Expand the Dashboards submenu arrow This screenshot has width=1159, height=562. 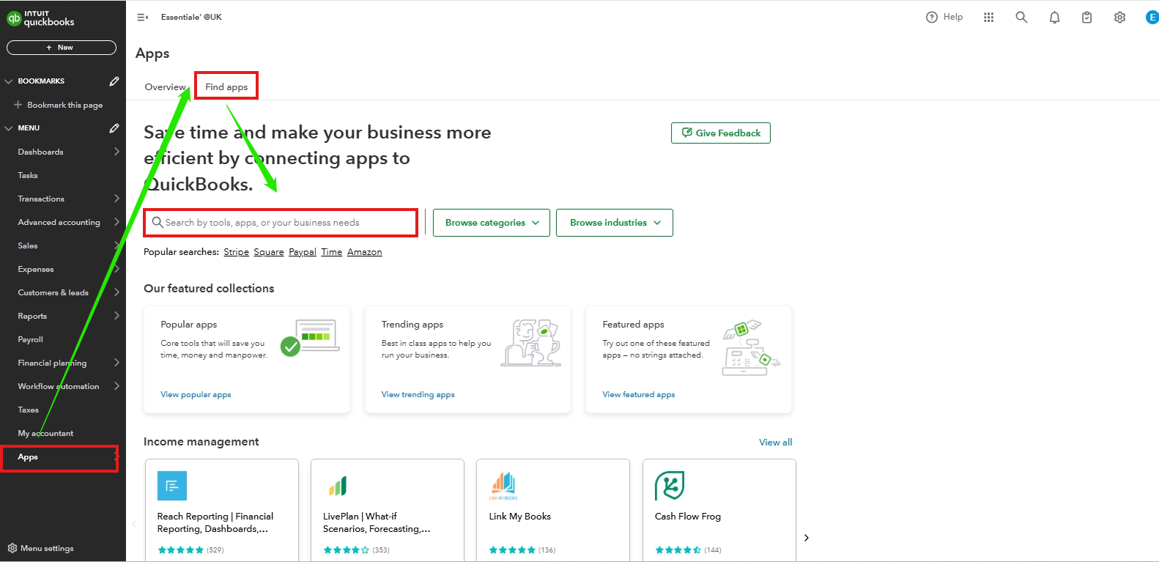coord(116,152)
